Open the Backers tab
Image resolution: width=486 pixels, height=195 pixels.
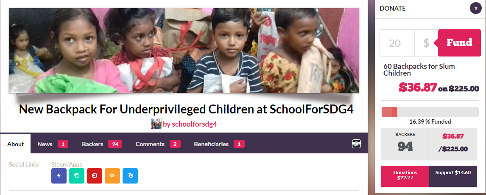pos(102,144)
